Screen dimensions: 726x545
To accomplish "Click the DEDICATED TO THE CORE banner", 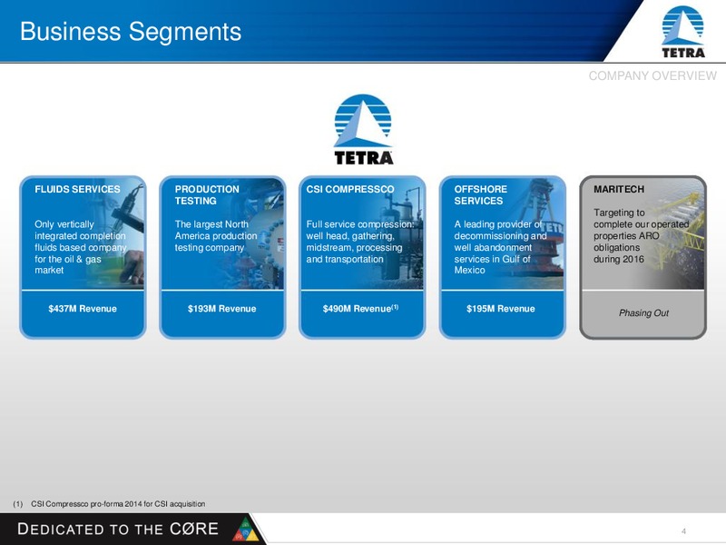I will coord(118,529).
